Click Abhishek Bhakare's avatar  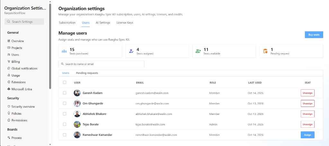click(x=77, y=114)
